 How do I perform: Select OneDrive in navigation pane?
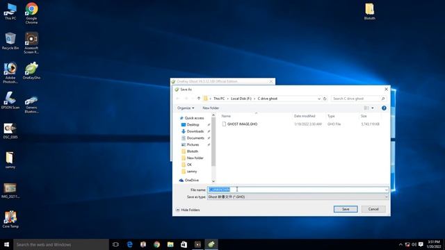coord(192,181)
